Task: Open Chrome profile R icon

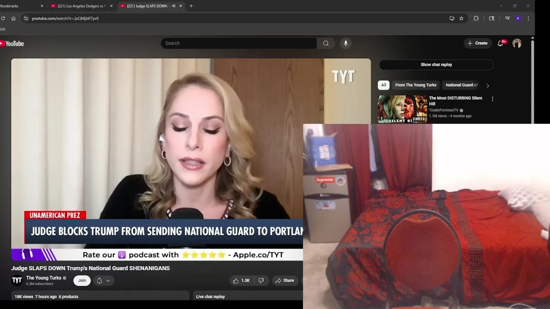Action: coord(518,18)
